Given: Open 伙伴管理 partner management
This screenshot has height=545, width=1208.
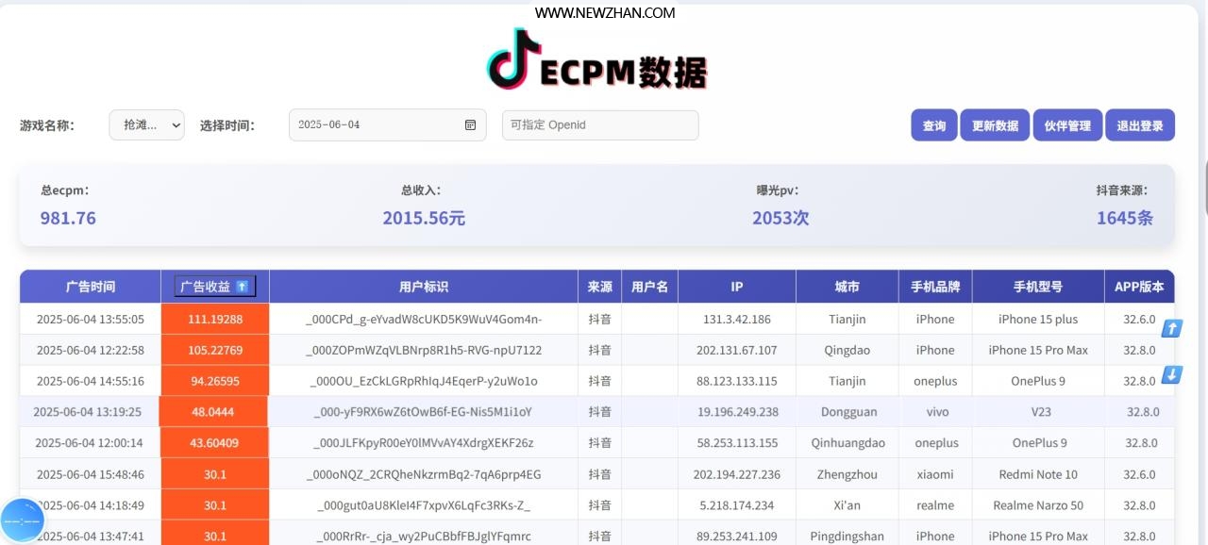Looking at the screenshot, I should click(x=1067, y=125).
